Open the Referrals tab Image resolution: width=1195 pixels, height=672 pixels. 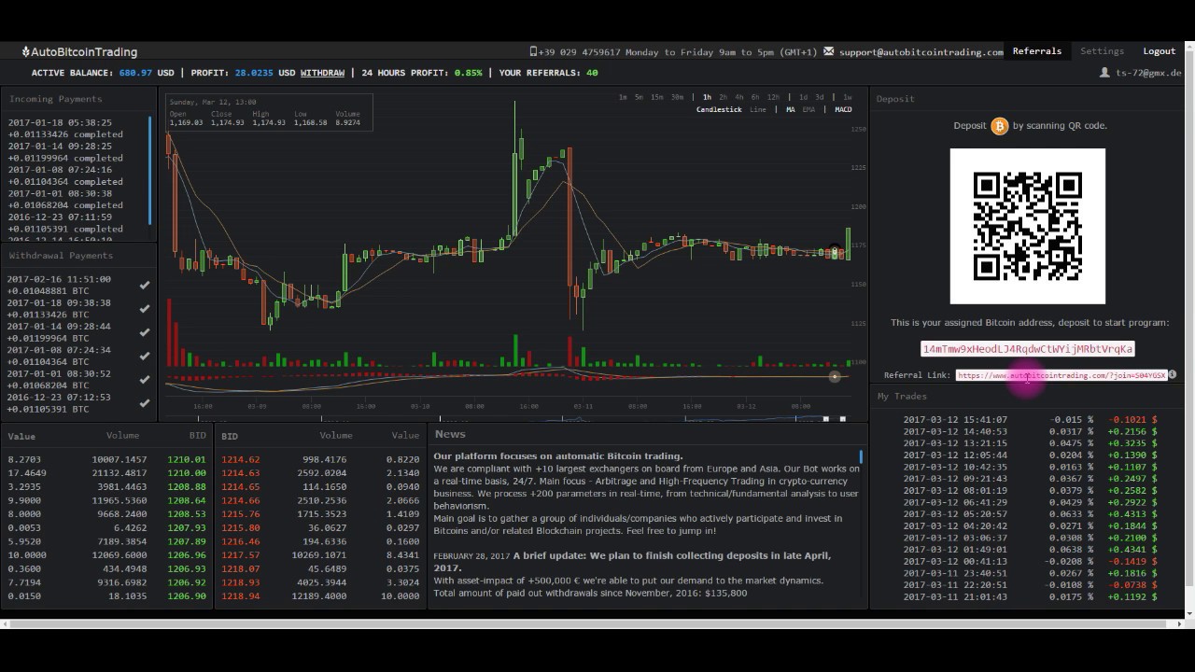[1037, 51]
